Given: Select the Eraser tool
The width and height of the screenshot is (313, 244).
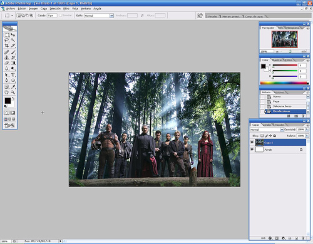Looking at the screenshot, I should point(7,63).
